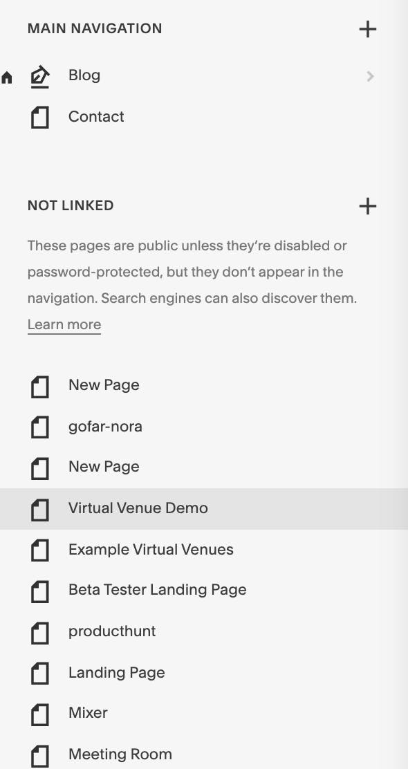
Task: Click the page icon beside Virtual Venue Demo
Action: coord(39,509)
